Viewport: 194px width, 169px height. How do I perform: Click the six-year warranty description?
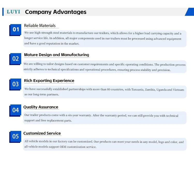101,118
